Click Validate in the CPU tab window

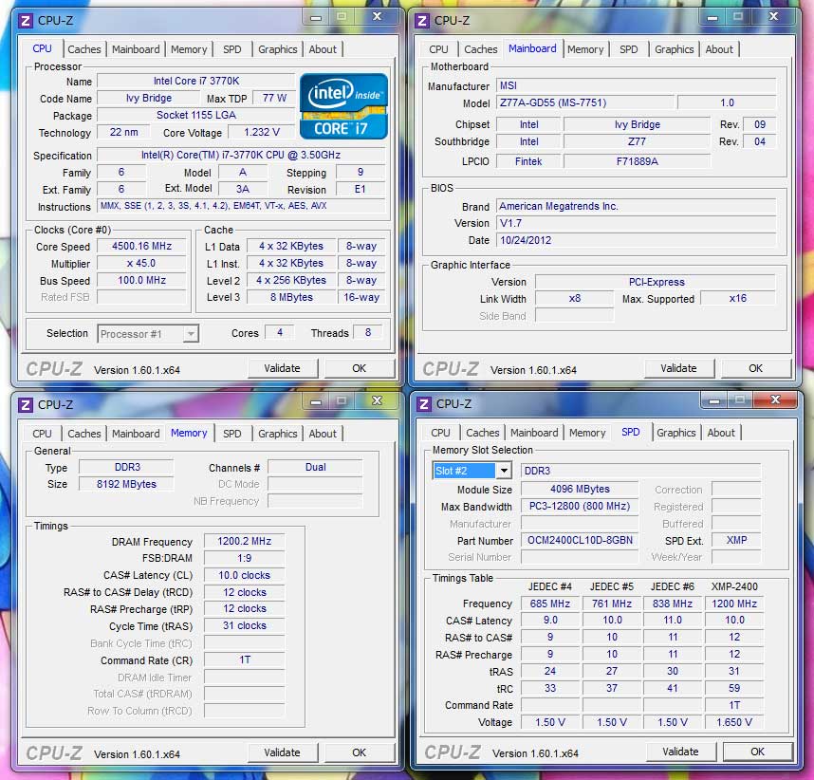[x=282, y=368]
